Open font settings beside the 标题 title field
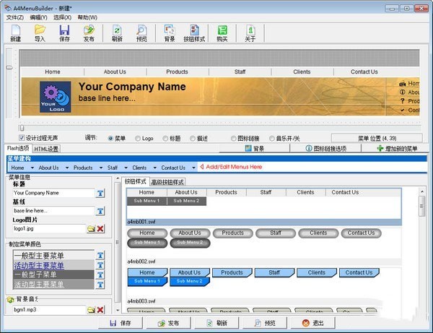This screenshot has width=433, height=333. (100, 194)
